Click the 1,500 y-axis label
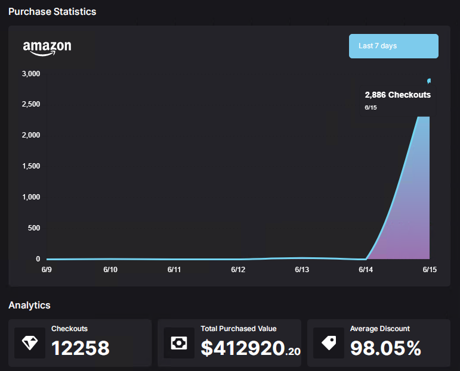 (x=31, y=166)
